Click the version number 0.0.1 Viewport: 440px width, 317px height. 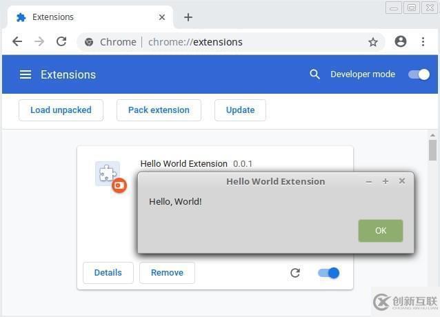click(x=243, y=164)
